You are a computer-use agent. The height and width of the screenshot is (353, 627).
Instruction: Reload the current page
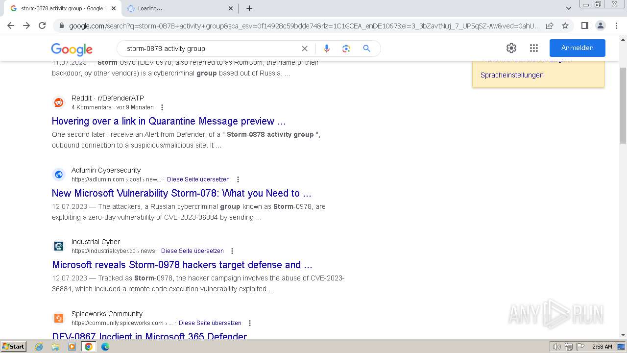click(42, 25)
